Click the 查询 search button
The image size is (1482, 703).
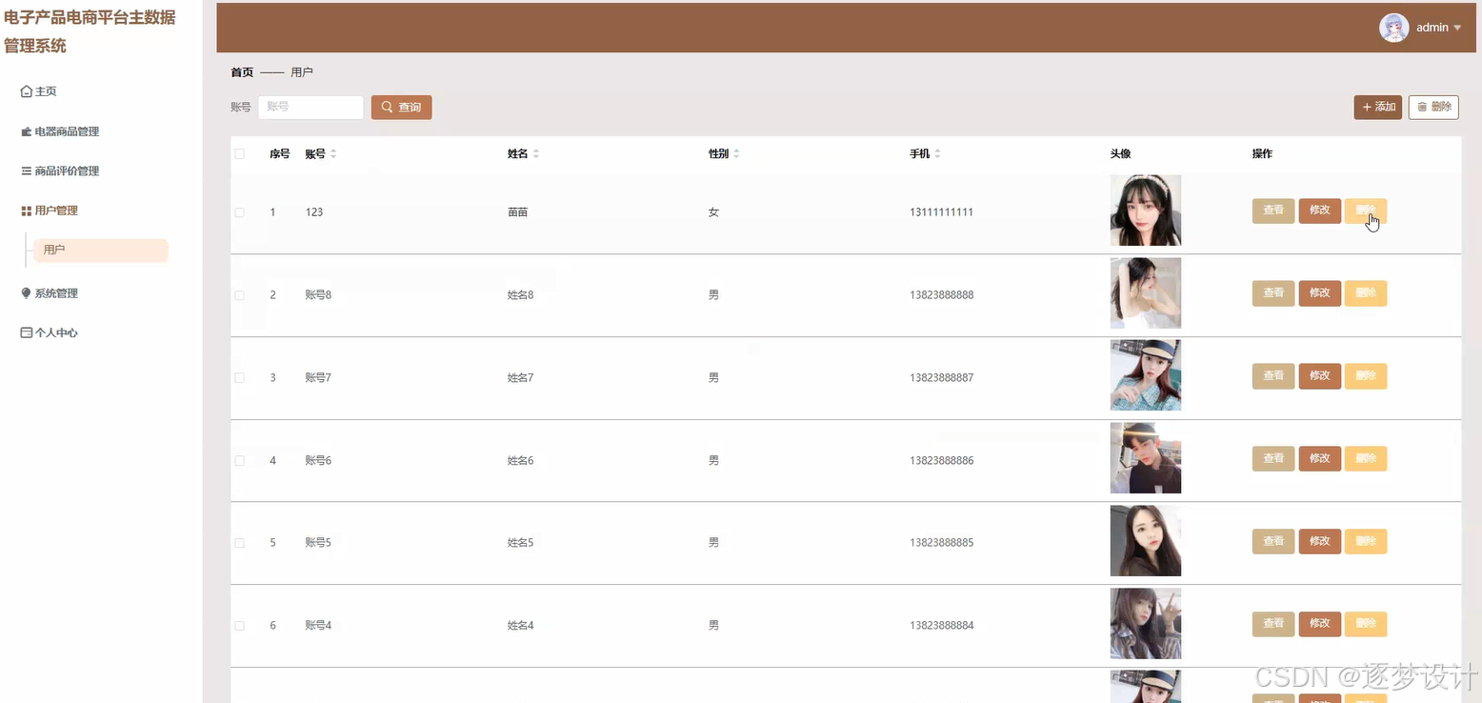(x=401, y=108)
